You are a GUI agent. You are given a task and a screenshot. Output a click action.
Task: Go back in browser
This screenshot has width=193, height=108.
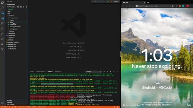tap(123, 6)
